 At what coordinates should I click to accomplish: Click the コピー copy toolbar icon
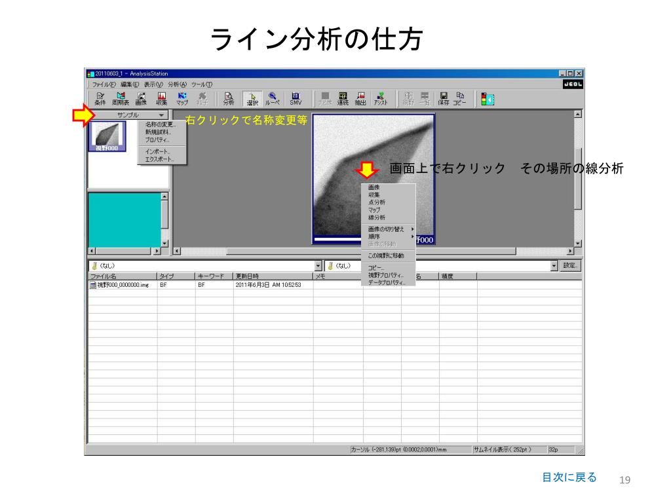[459, 99]
